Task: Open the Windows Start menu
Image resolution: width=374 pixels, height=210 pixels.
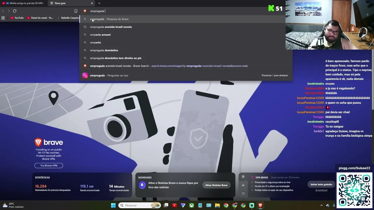Action: pos(113,205)
